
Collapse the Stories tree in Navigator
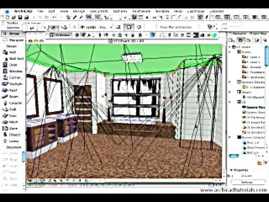(x=230, y=52)
